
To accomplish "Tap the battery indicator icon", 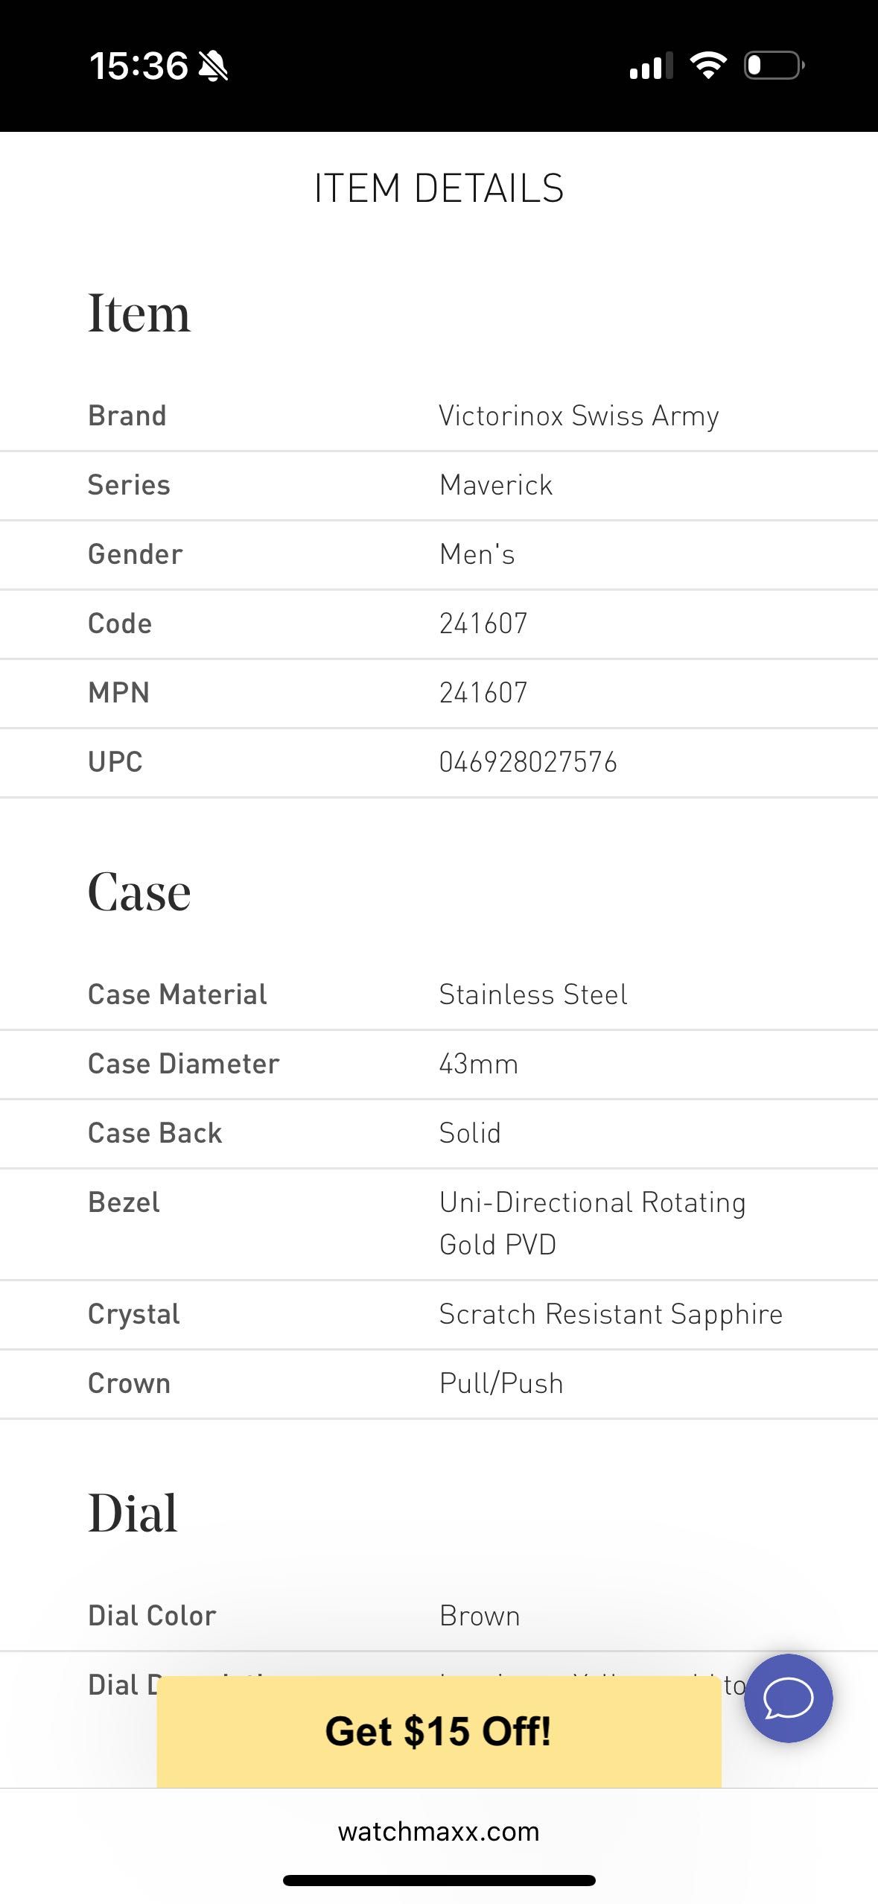I will tap(774, 66).
